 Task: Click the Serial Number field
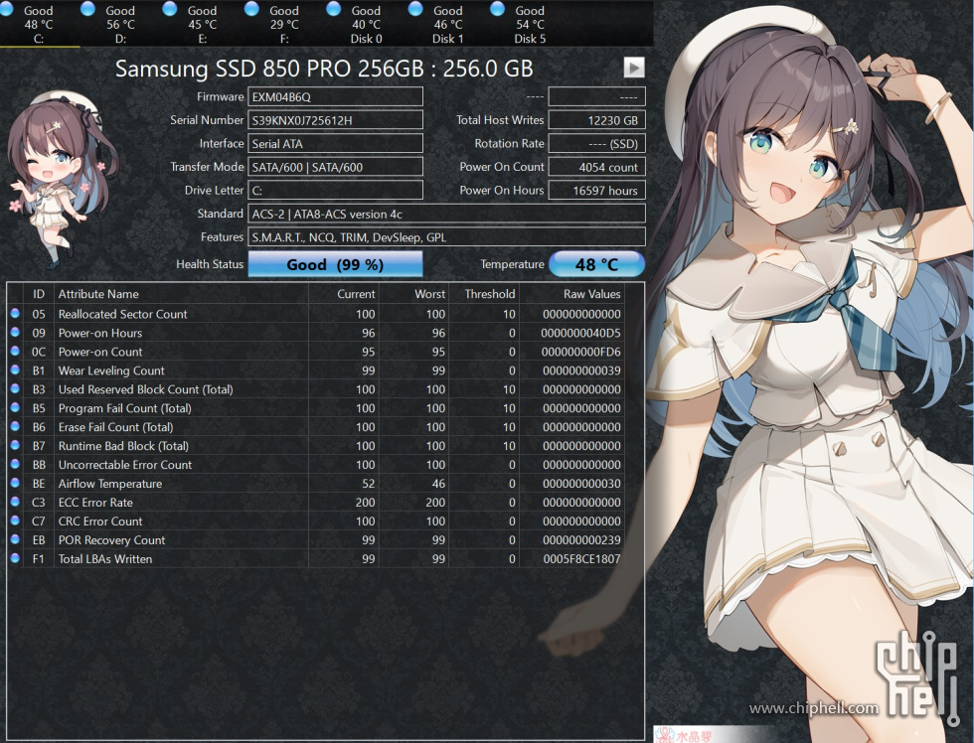[x=336, y=120]
